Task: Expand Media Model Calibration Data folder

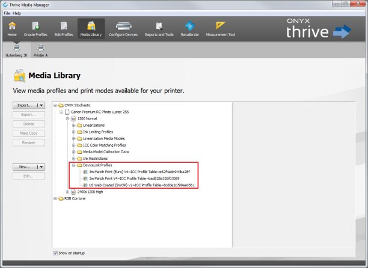Action: (74, 152)
